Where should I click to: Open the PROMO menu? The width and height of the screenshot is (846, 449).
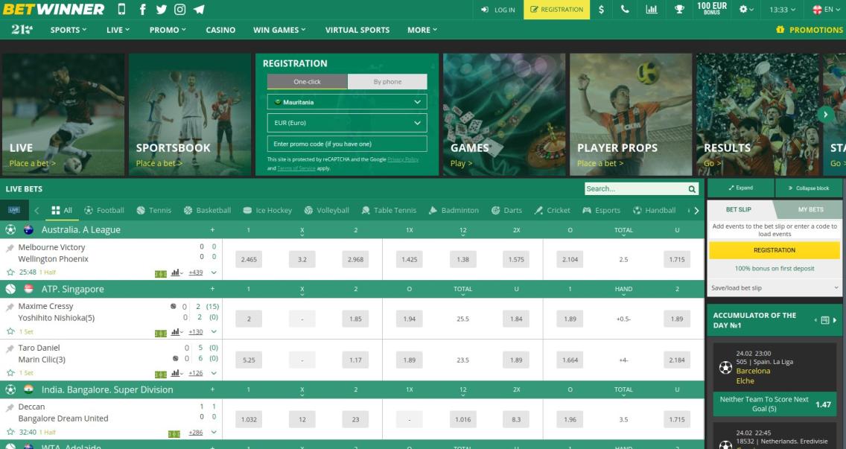point(168,30)
